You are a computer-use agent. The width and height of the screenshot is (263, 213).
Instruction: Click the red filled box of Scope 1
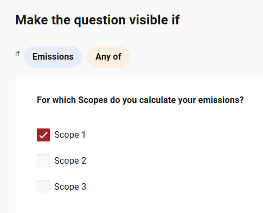tap(43, 135)
